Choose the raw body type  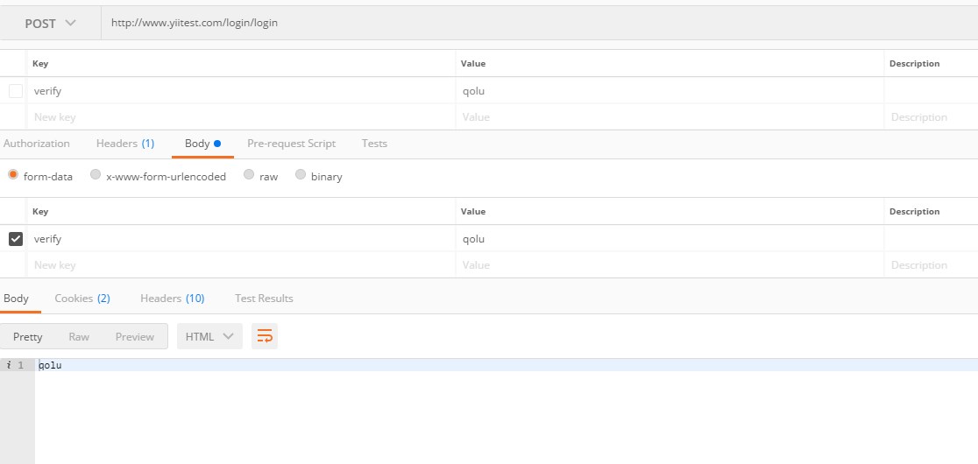pos(249,174)
